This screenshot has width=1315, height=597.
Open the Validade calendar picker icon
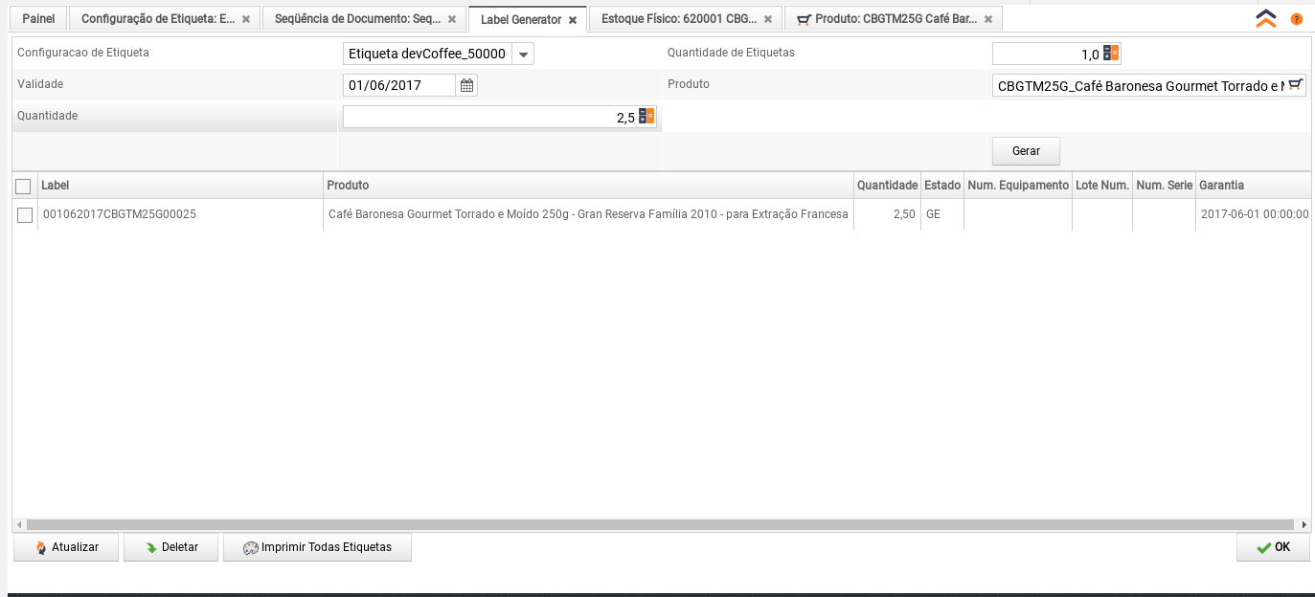pos(466,85)
